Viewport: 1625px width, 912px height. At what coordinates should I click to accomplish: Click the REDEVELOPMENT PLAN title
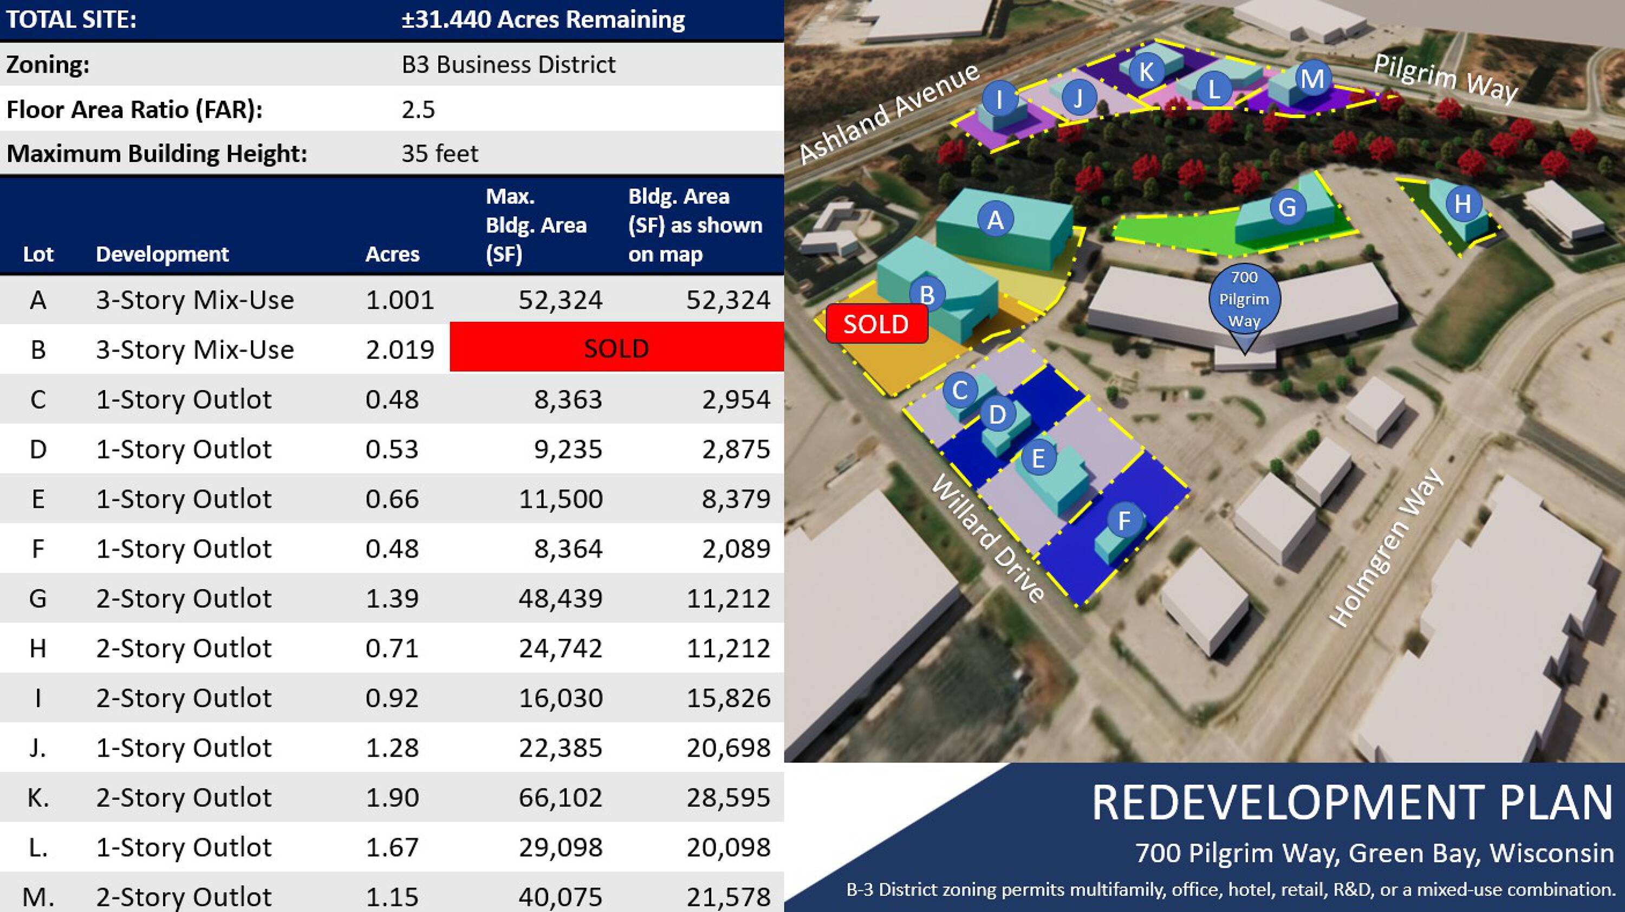tap(1352, 803)
